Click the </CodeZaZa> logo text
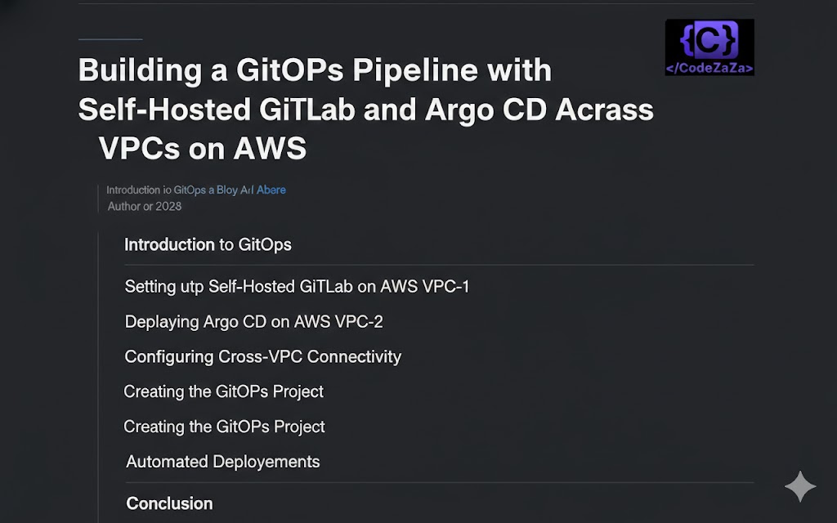The image size is (837, 523). 709,69
